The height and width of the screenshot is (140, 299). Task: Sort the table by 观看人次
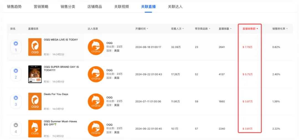177,29
